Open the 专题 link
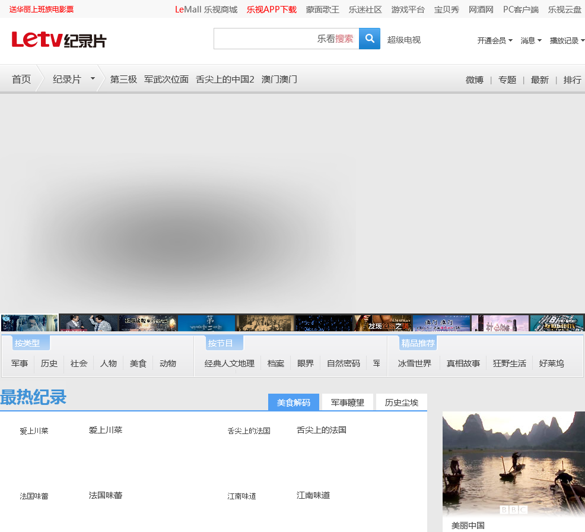Viewport: 585px width, 532px height. point(507,80)
